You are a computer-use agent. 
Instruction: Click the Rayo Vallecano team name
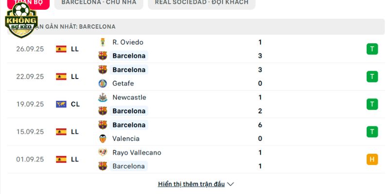click(x=137, y=153)
